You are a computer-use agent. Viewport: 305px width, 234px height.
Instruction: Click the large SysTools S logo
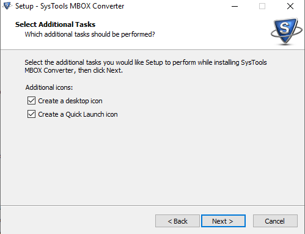pos(286,31)
